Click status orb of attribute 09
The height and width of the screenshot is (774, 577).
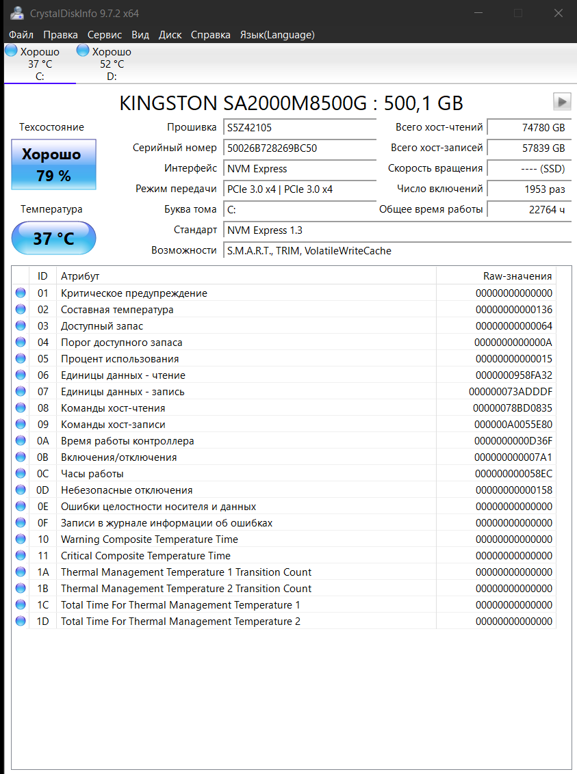(x=21, y=424)
